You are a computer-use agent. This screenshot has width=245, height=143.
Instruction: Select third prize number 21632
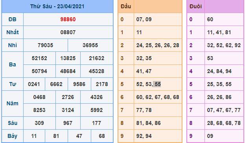97,58
